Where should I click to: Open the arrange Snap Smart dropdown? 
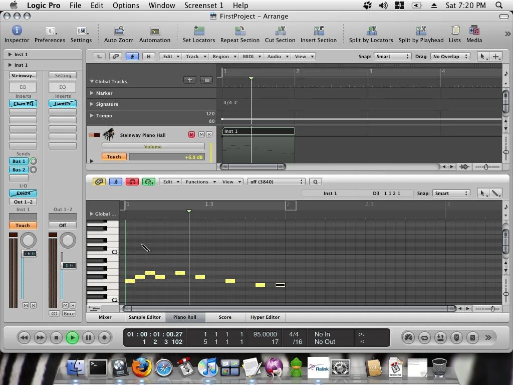pyautogui.click(x=392, y=56)
